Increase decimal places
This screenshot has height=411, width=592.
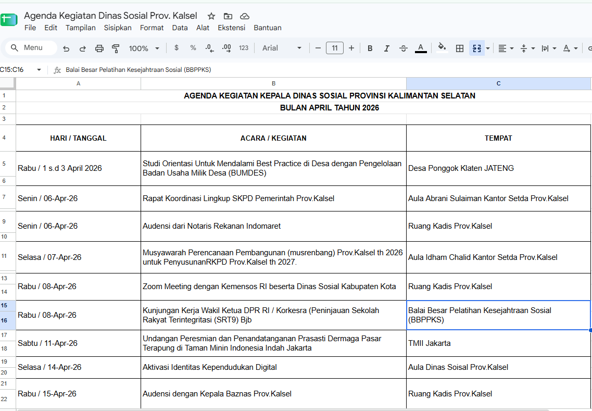(226, 48)
